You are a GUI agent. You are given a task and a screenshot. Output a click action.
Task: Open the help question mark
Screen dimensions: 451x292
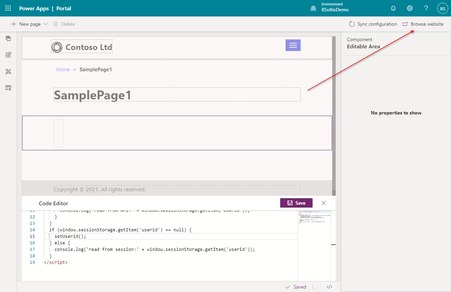click(x=426, y=8)
